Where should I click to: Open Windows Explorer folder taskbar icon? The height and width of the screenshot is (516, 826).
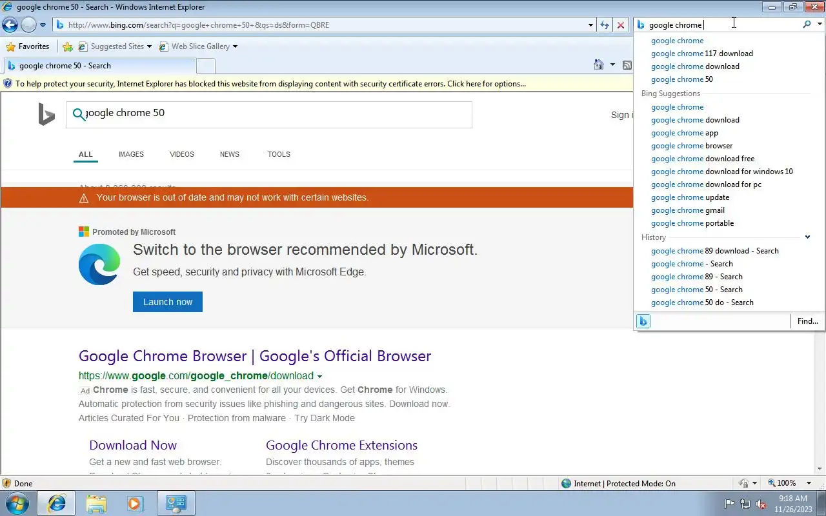point(96,503)
